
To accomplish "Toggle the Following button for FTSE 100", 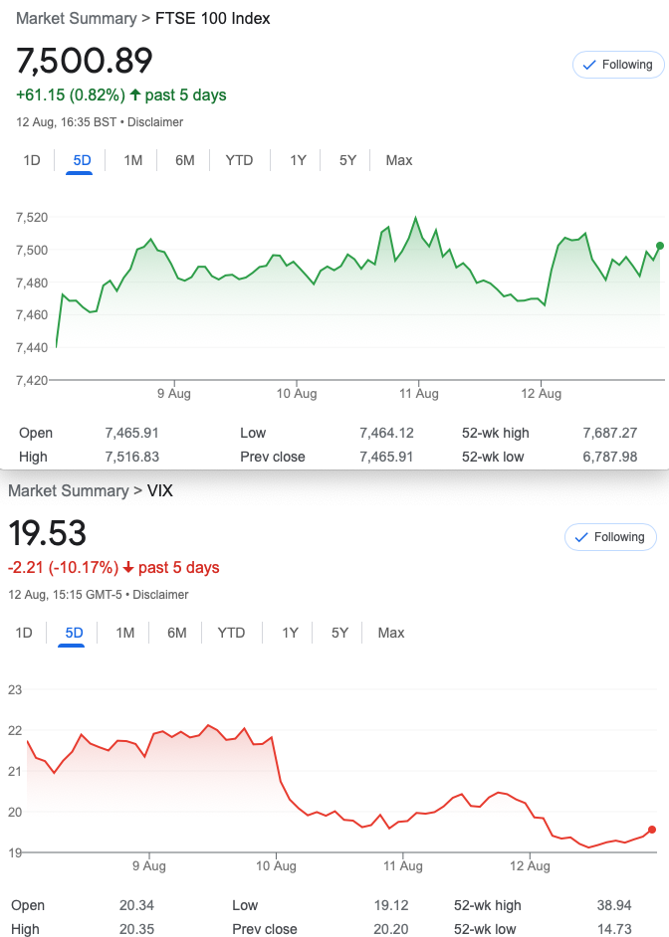I will [x=618, y=65].
